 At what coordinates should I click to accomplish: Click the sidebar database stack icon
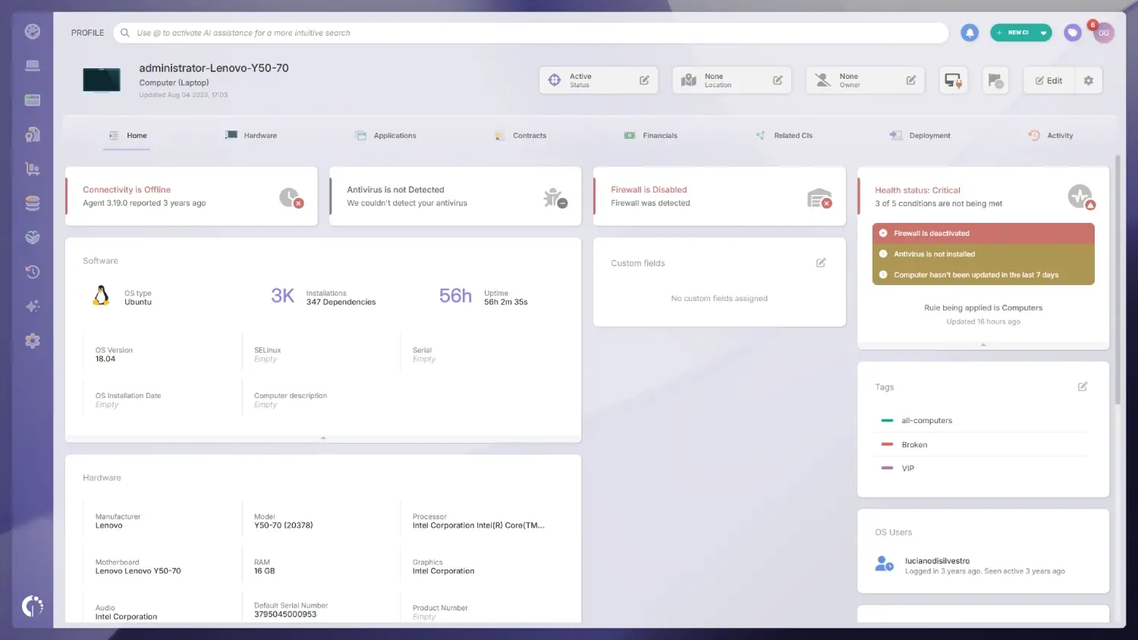click(x=33, y=203)
